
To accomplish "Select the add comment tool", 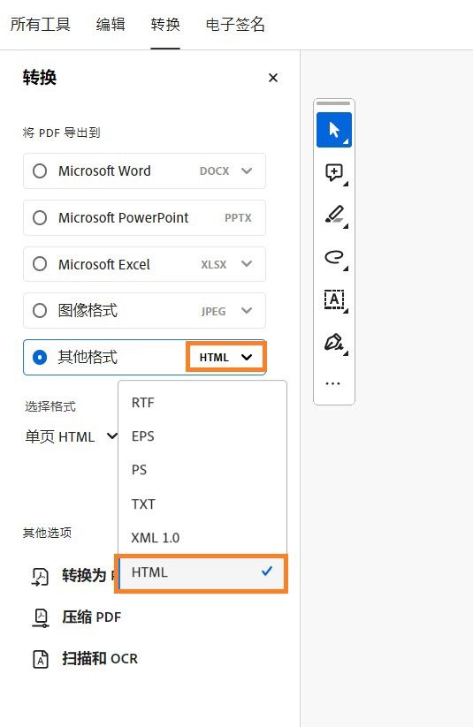I will (333, 172).
